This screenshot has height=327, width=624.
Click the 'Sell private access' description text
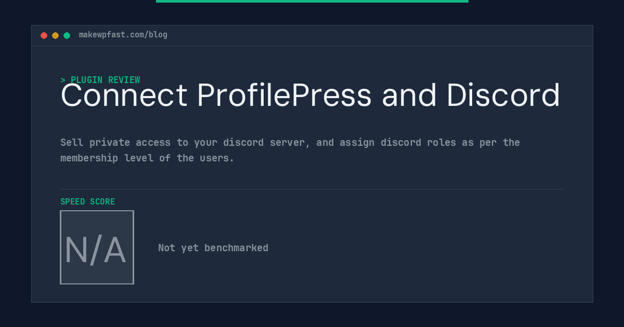pyautogui.click(x=290, y=150)
